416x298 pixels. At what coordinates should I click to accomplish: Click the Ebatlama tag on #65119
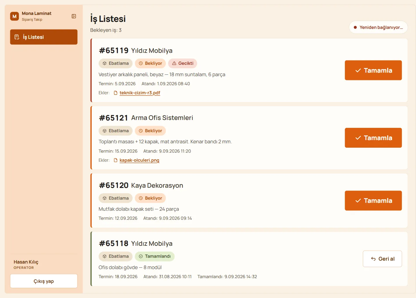tap(116, 63)
